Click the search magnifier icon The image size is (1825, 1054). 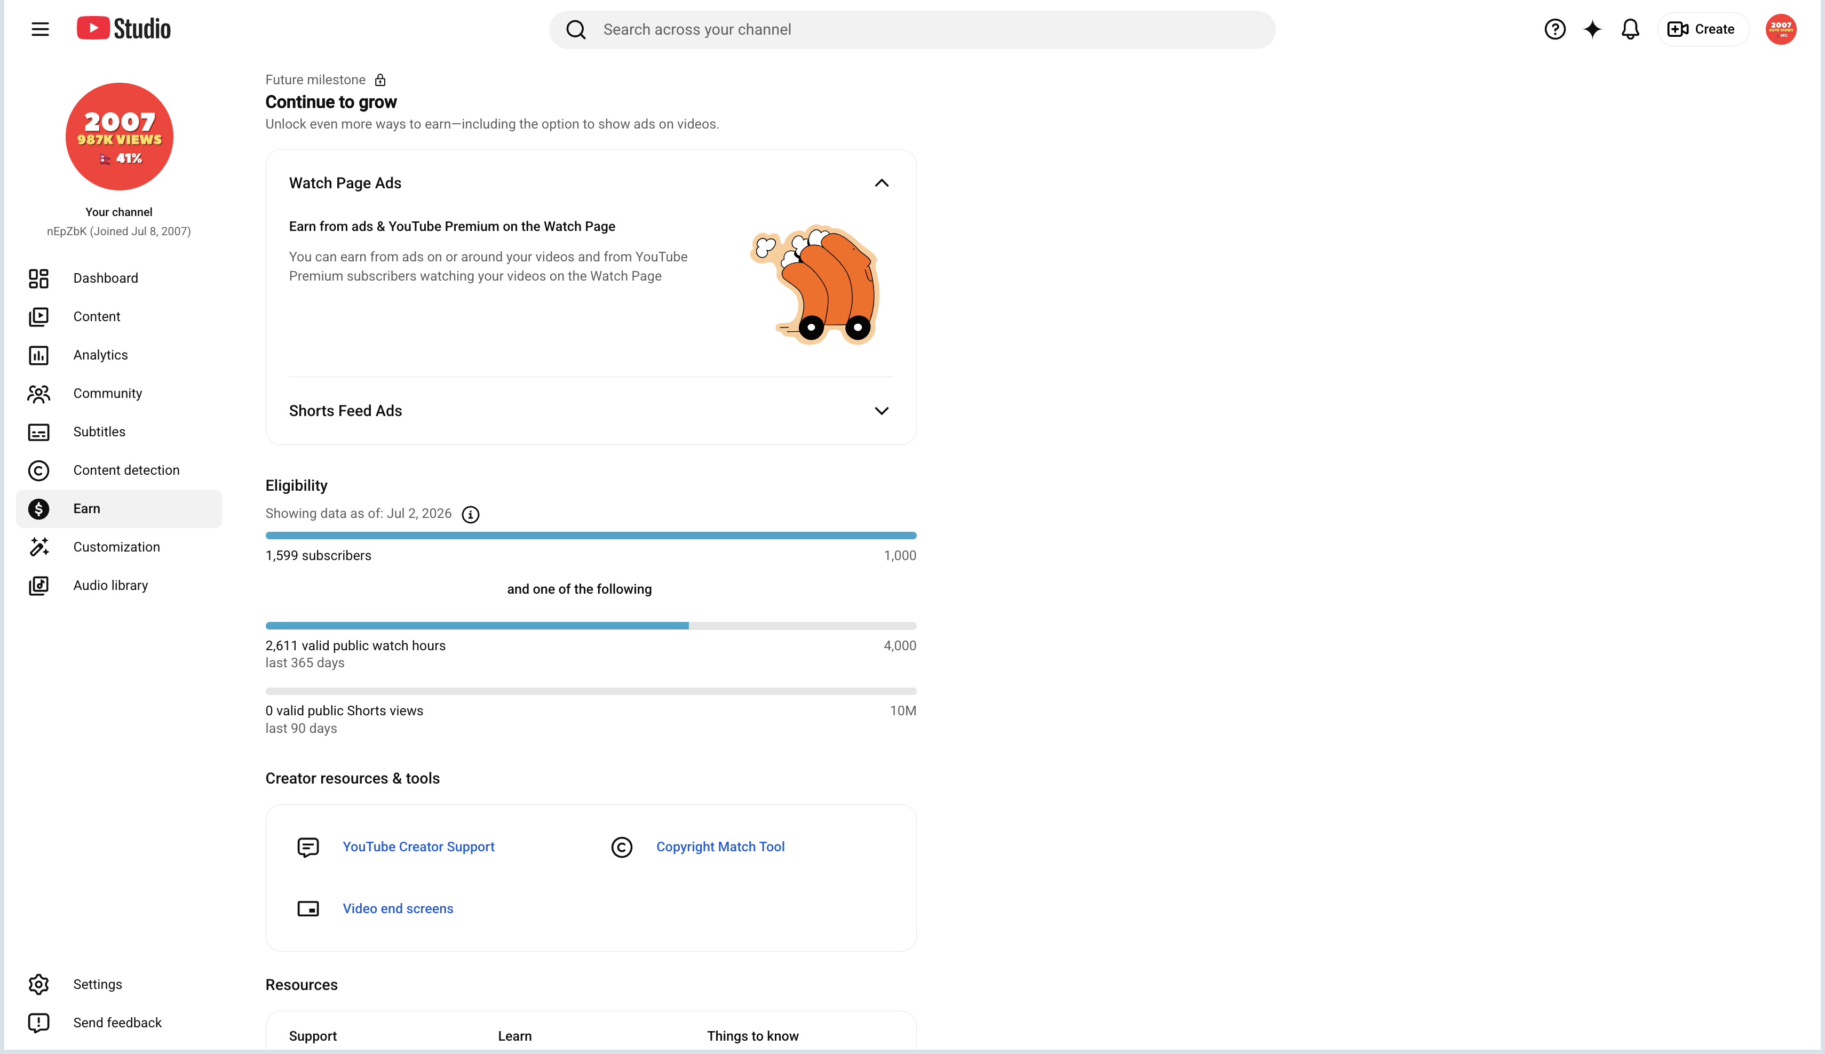pyautogui.click(x=576, y=30)
